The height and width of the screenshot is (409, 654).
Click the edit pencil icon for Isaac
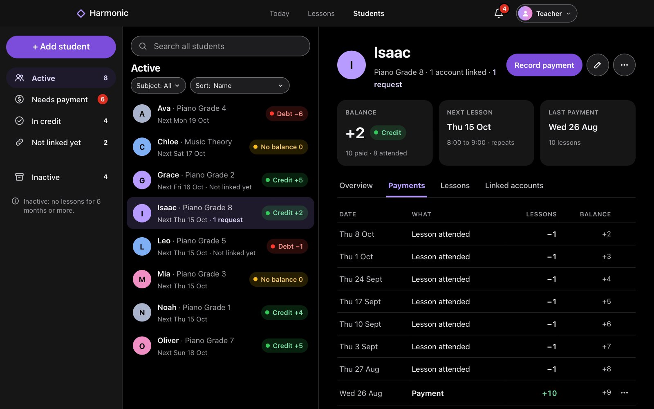[x=598, y=65]
